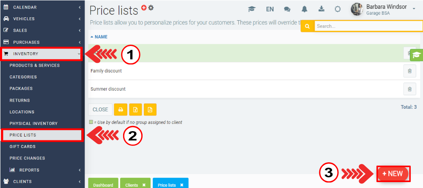The image size is (423, 188).
Task: Click the printer icon button
Action: click(x=121, y=110)
